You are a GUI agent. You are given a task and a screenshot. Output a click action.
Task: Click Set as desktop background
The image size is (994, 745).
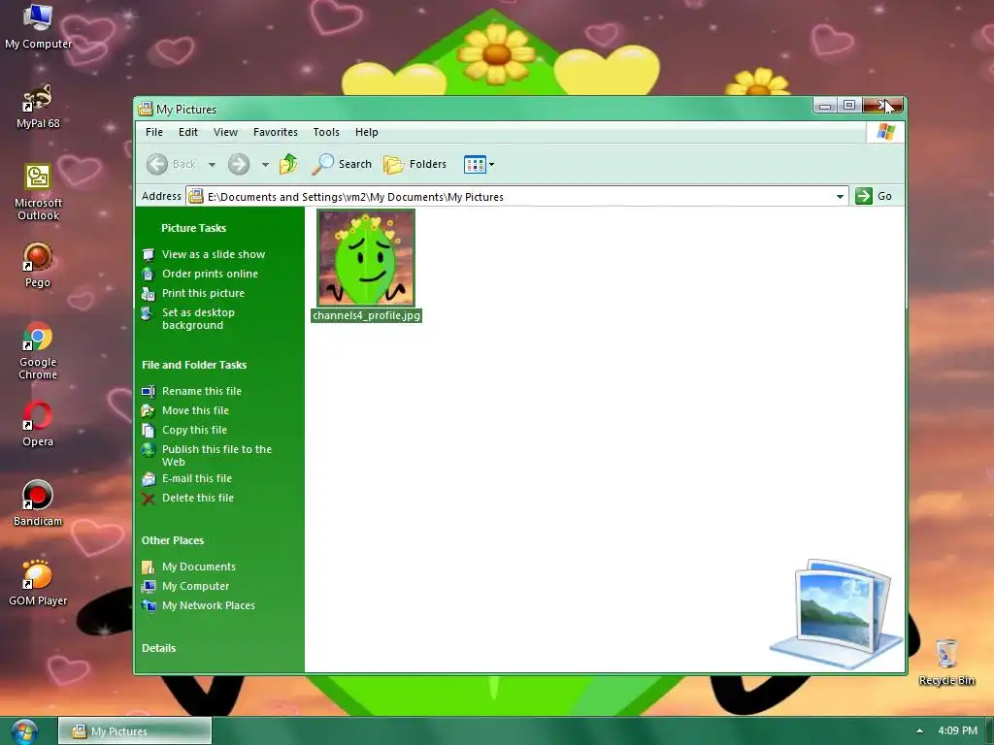(x=198, y=318)
